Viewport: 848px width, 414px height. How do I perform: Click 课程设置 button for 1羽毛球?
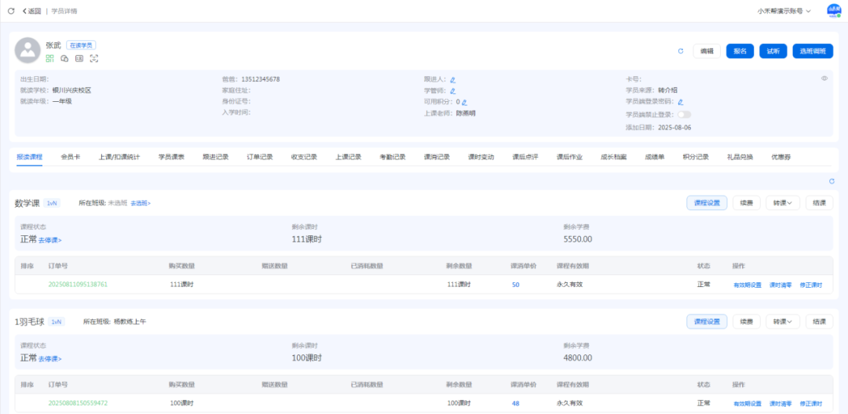click(x=707, y=321)
